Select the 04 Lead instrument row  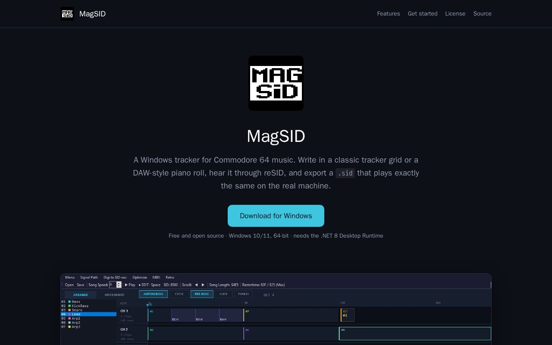88,314
